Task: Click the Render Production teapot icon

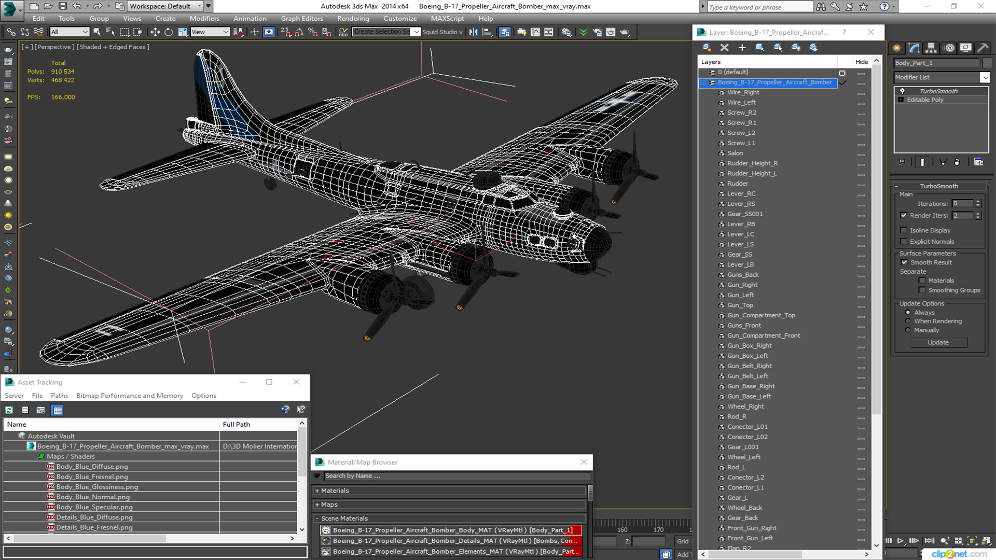Action: coord(625,32)
